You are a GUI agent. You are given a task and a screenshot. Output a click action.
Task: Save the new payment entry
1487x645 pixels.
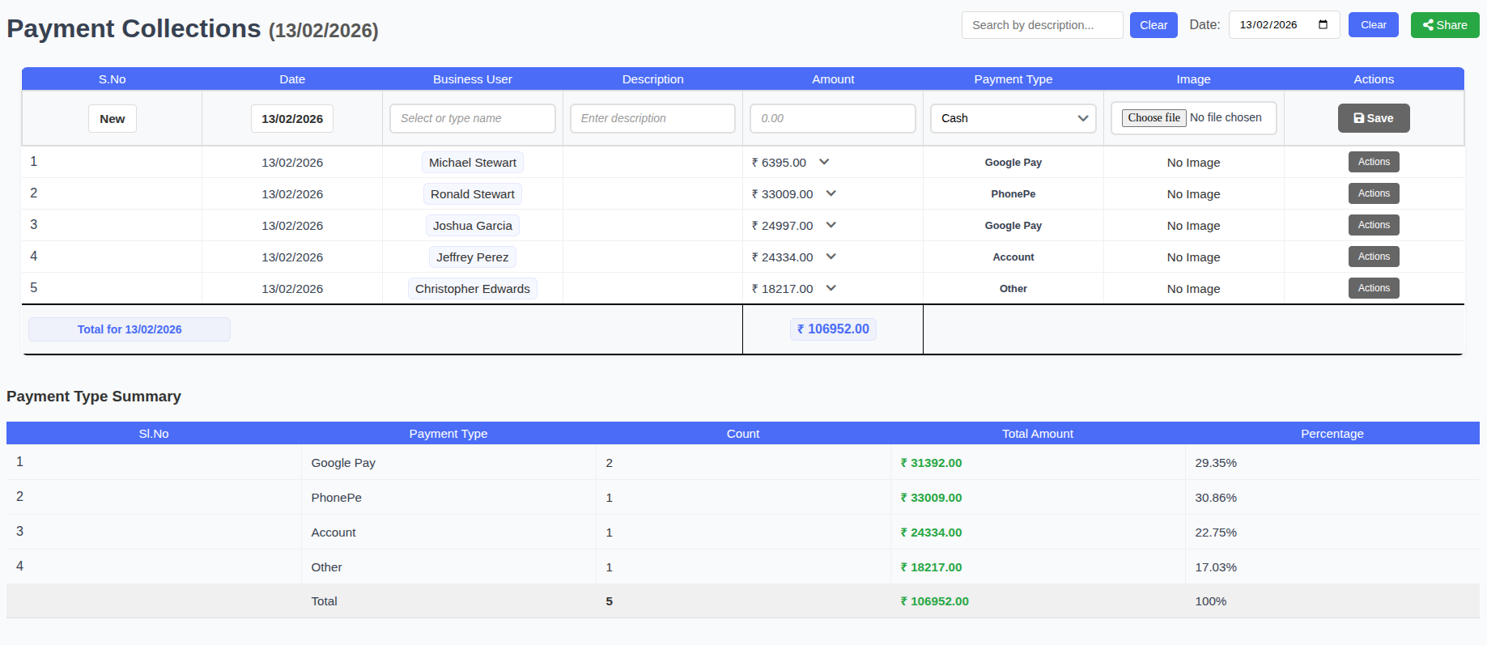[1374, 118]
